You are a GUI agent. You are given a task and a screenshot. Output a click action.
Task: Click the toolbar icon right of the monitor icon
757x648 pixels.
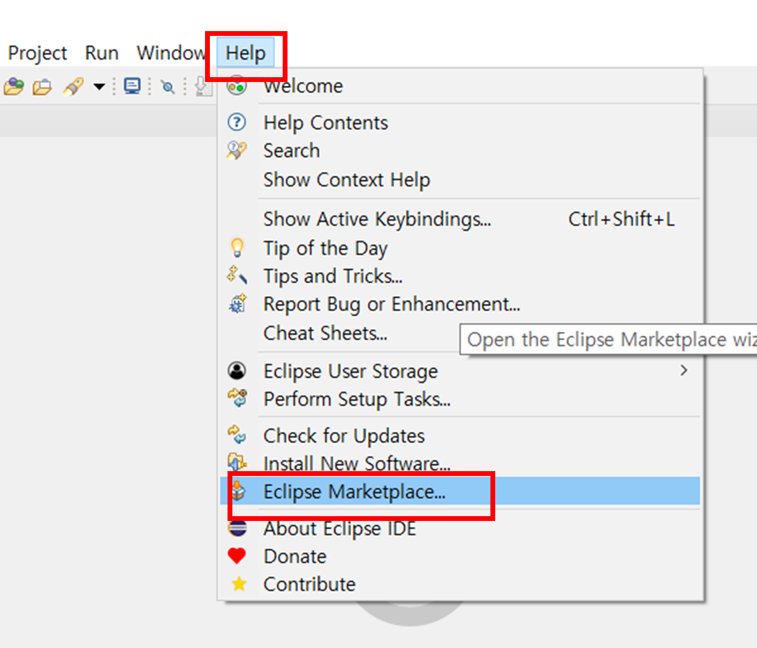[168, 86]
